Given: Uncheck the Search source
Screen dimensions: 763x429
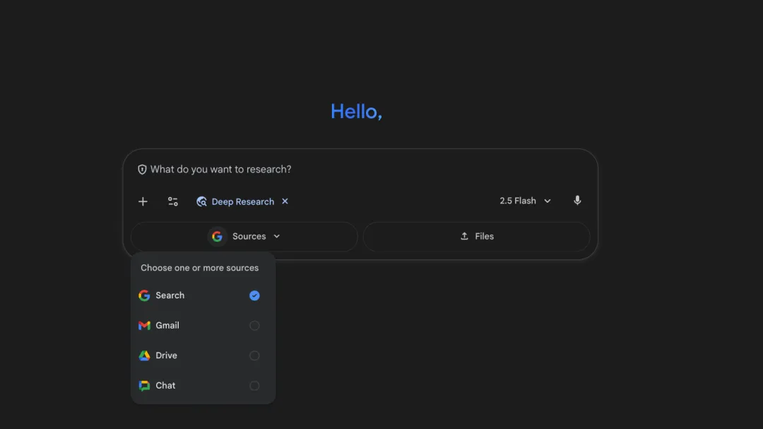Looking at the screenshot, I should pos(254,295).
